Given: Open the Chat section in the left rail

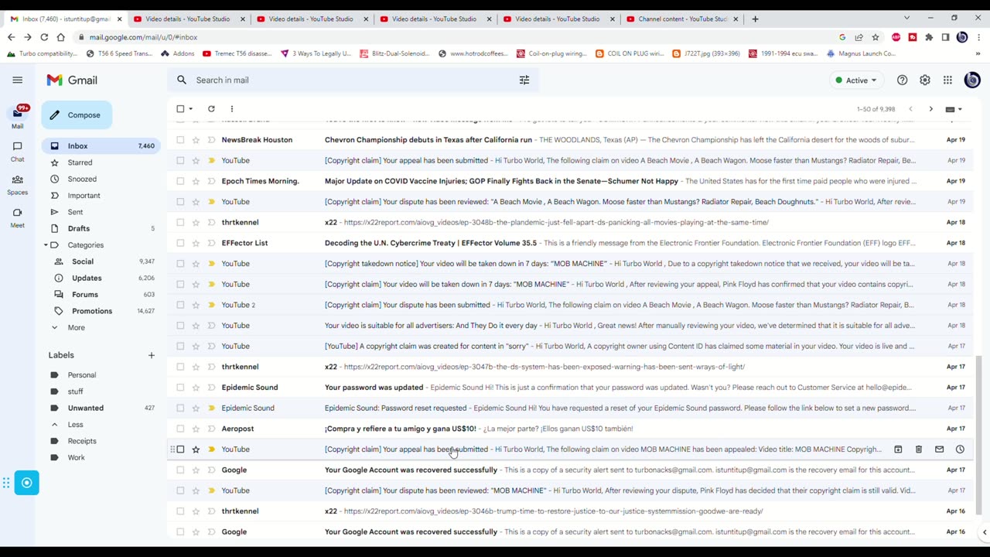Looking at the screenshot, I should pos(17,151).
